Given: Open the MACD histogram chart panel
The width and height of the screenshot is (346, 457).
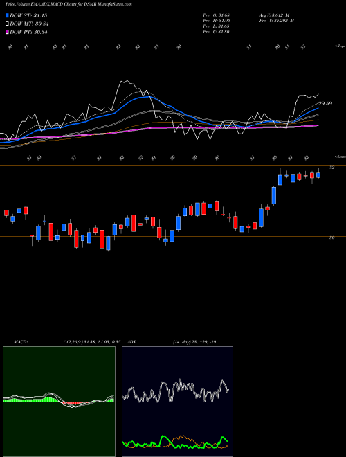Looking at the screenshot, I should pos(59,402).
